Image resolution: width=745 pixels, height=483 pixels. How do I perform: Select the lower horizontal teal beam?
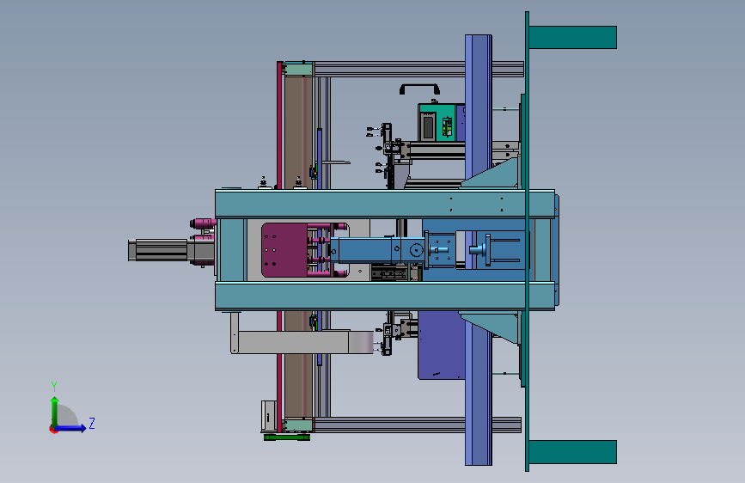pyautogui.click(x=385, y=297)
